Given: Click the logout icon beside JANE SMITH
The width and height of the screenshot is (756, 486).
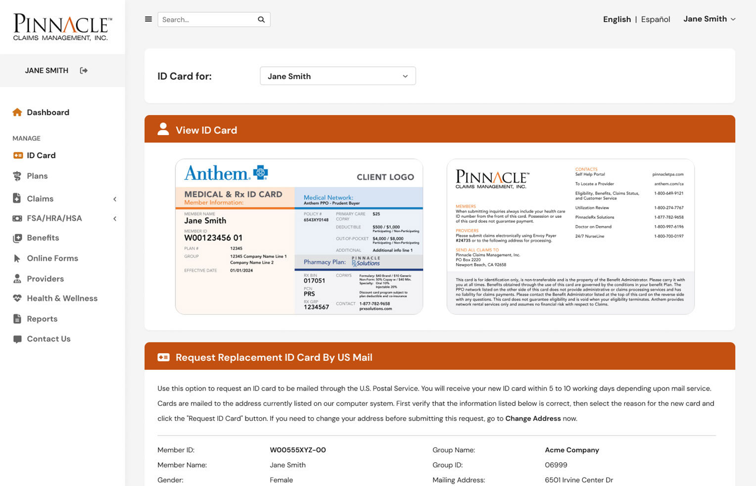Looking at the screenshot, I should click(84, 71).
